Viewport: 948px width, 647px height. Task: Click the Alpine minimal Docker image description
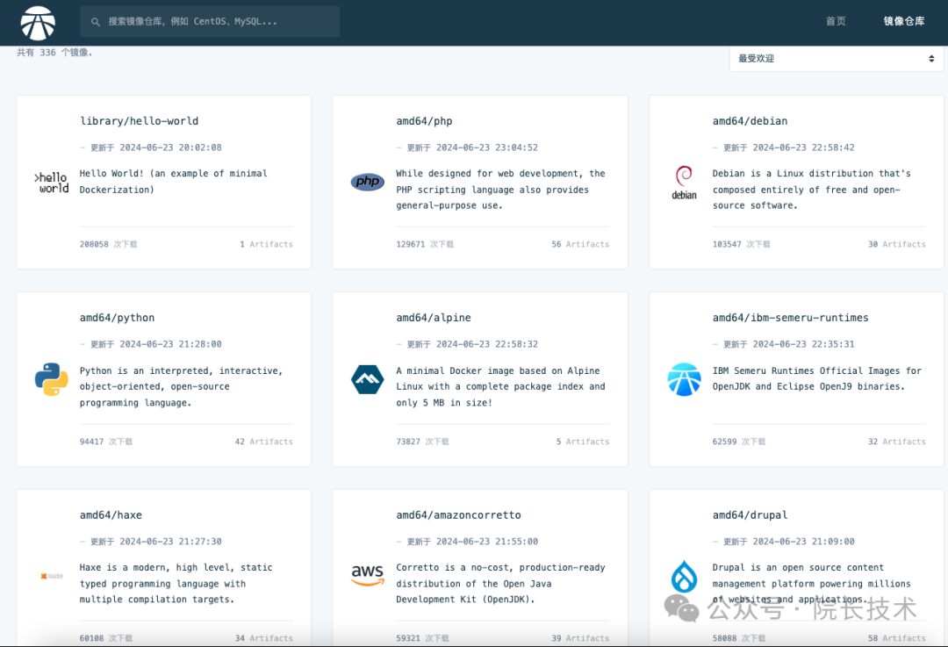(500, 386)
